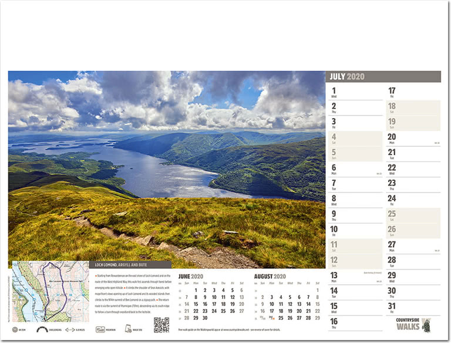Screen dimensions: 451x343
Task: Click 1 in the August 2020 mini calendar
Action: (318, 290)
